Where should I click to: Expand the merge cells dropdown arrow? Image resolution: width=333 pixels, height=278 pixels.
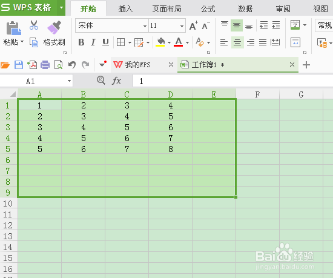pos(305,25)
